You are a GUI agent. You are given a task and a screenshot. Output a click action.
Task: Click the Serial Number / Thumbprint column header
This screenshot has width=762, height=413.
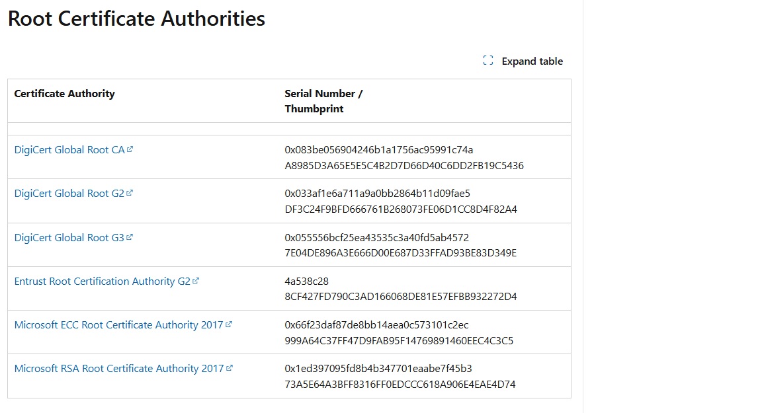click(x=323, y=100)
